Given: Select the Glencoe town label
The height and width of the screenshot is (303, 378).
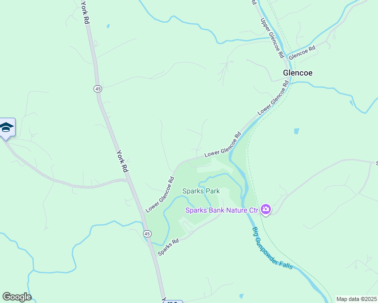Looking at the screenshot, I should pos(298,73).
